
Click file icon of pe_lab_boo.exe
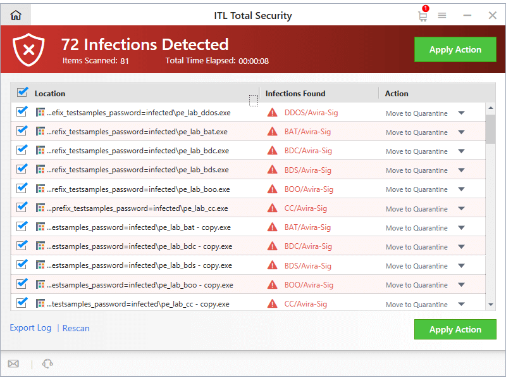[40, 189]
